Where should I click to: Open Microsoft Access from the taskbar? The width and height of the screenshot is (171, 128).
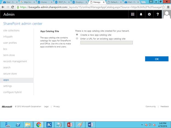[x=70, y=125]
